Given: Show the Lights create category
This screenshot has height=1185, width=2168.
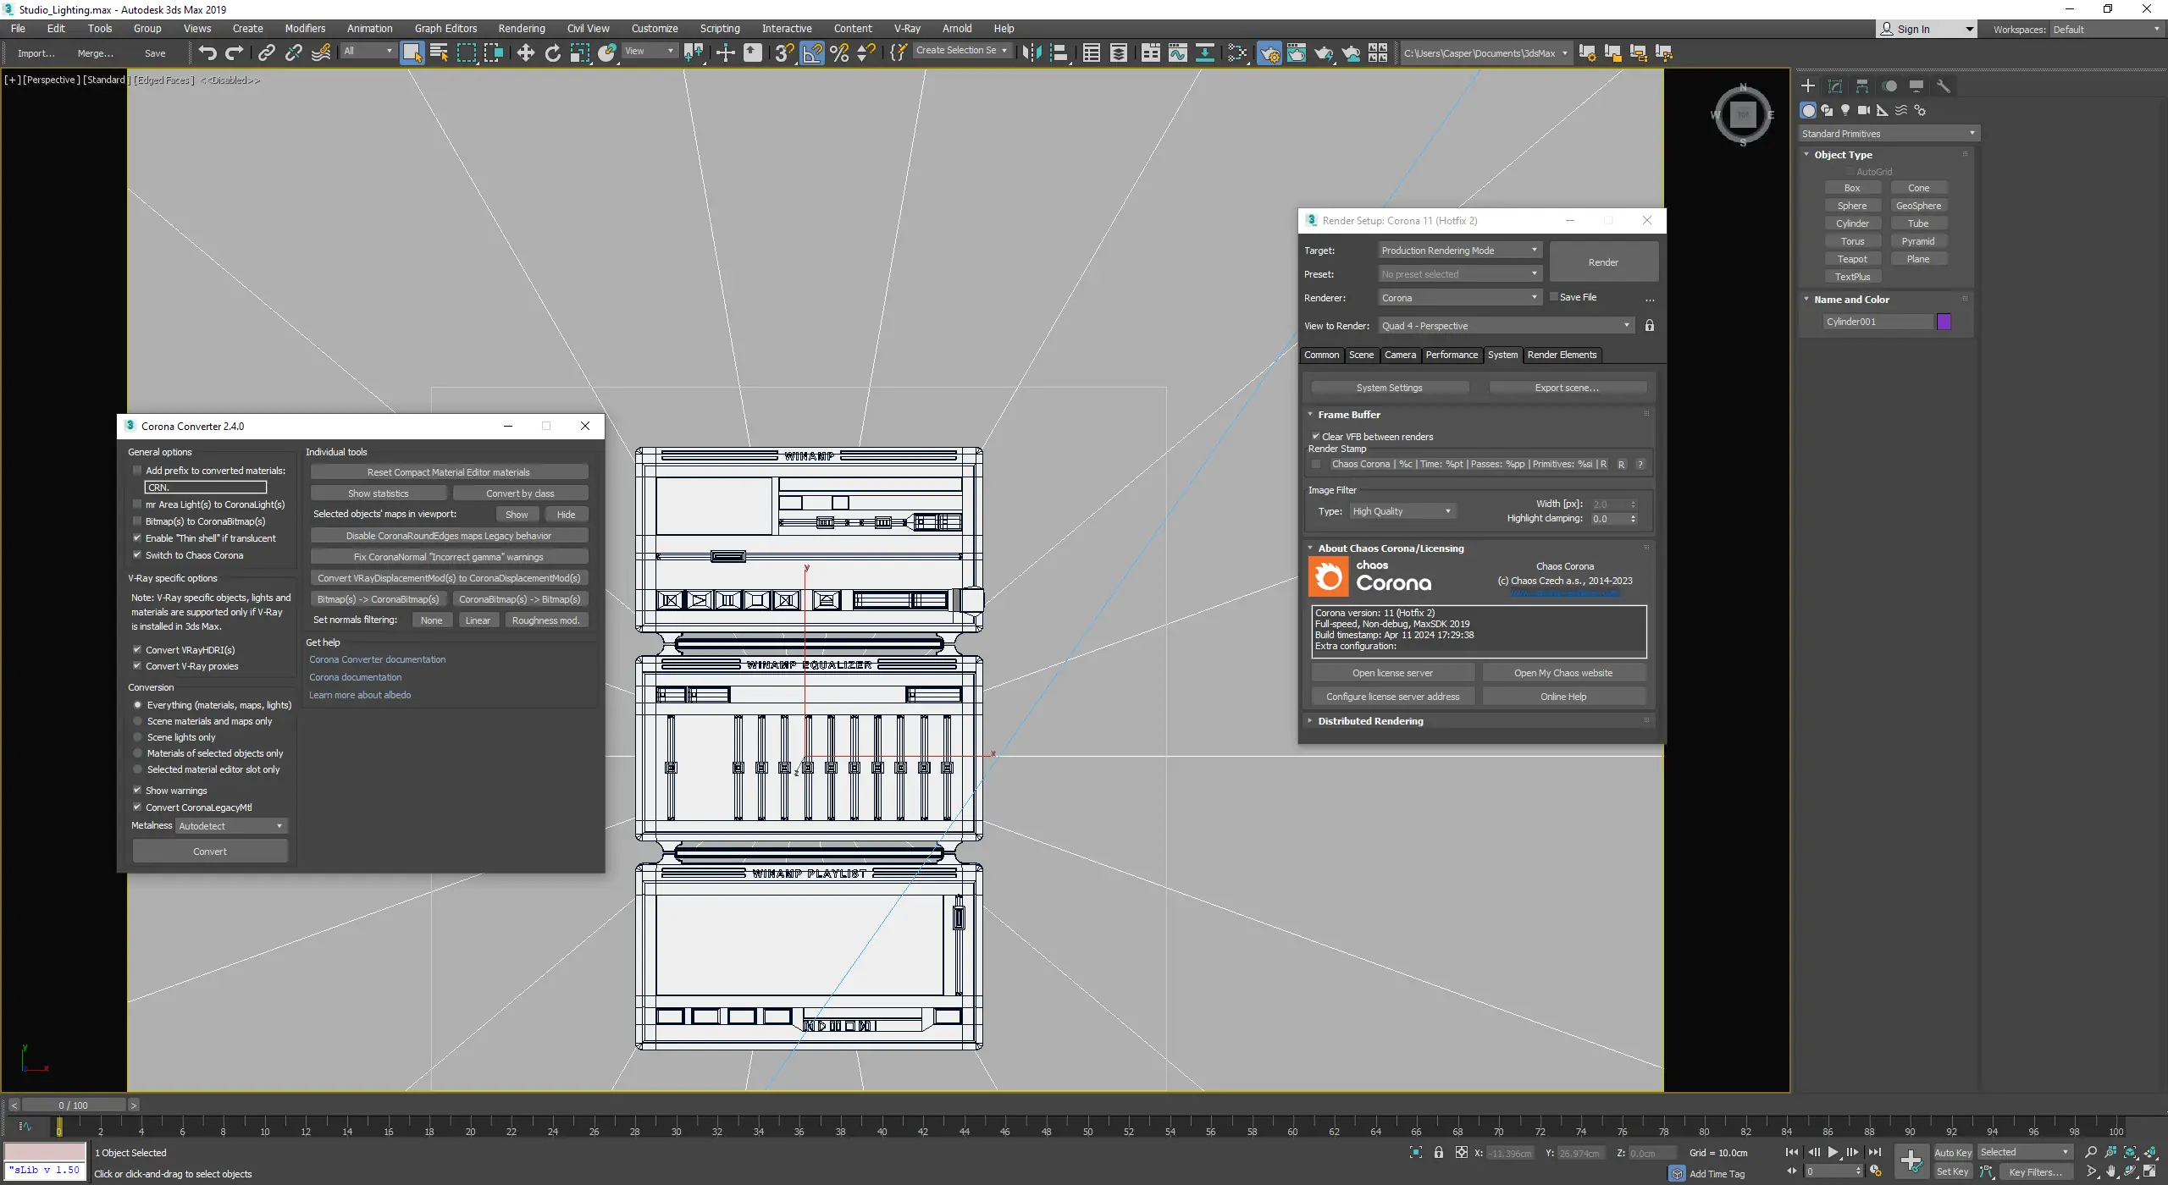Looking at the screenshot, I should (1845, 111).
